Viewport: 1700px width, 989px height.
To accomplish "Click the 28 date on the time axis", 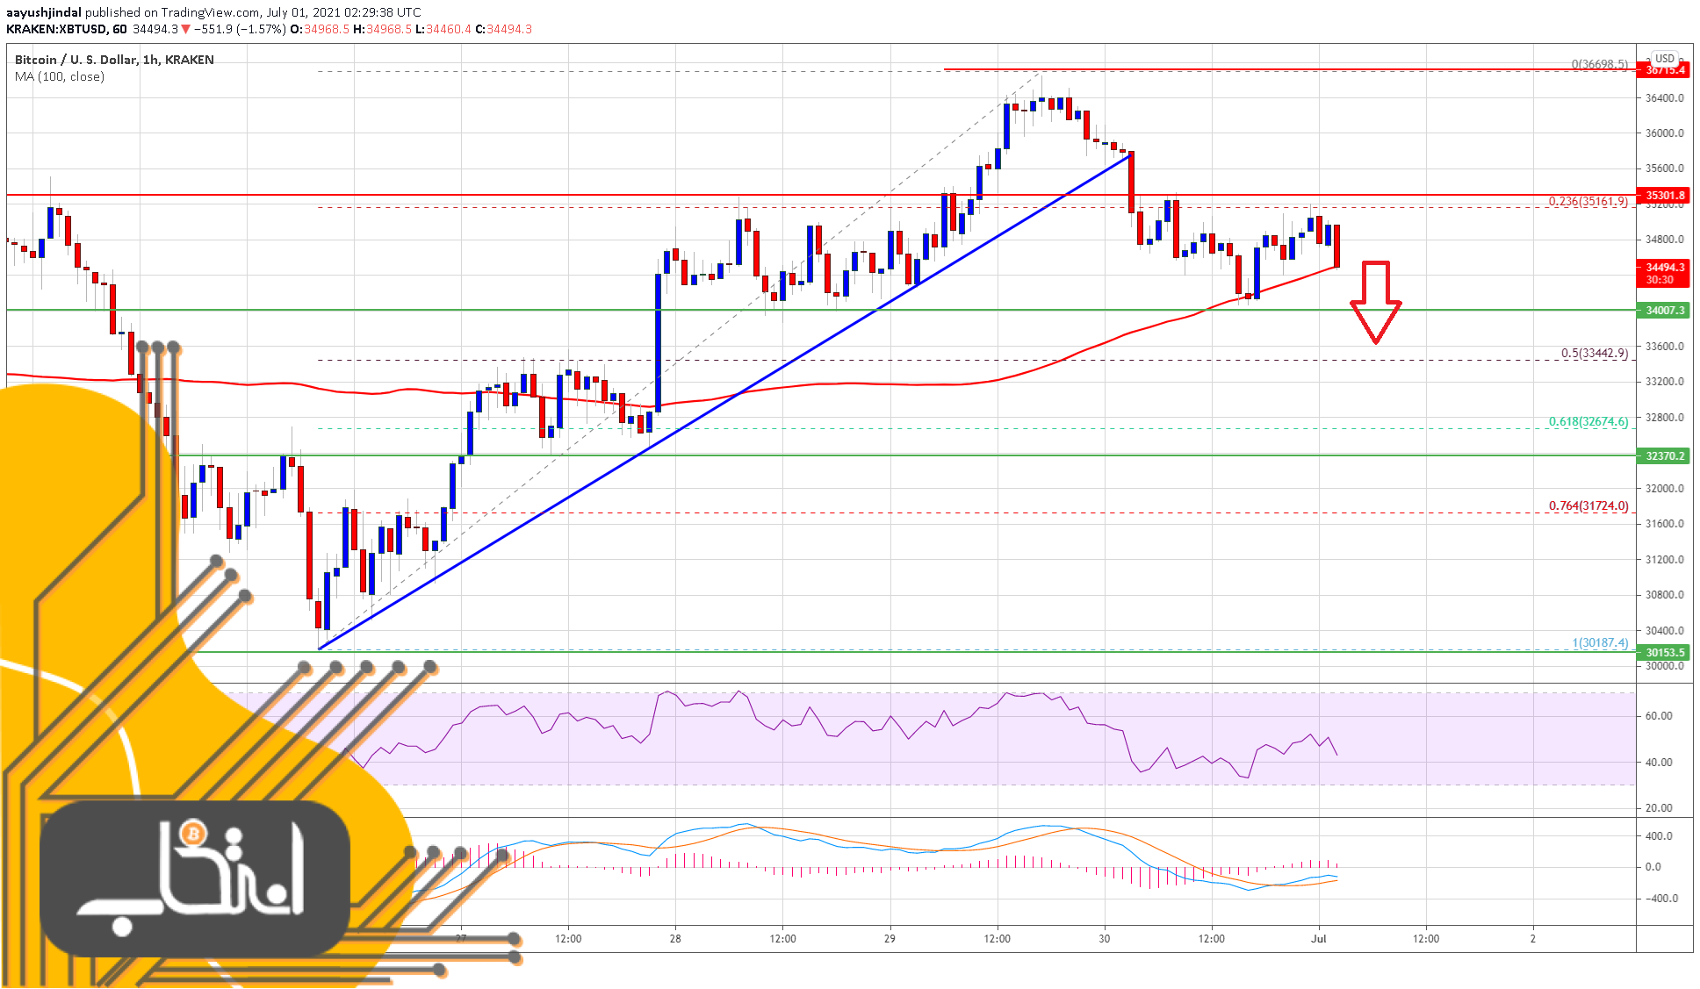I will 675,939.
